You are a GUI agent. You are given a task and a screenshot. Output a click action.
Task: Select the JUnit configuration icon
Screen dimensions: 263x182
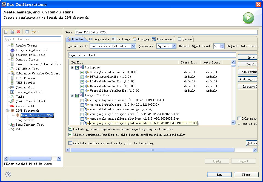tap(12, 97)
